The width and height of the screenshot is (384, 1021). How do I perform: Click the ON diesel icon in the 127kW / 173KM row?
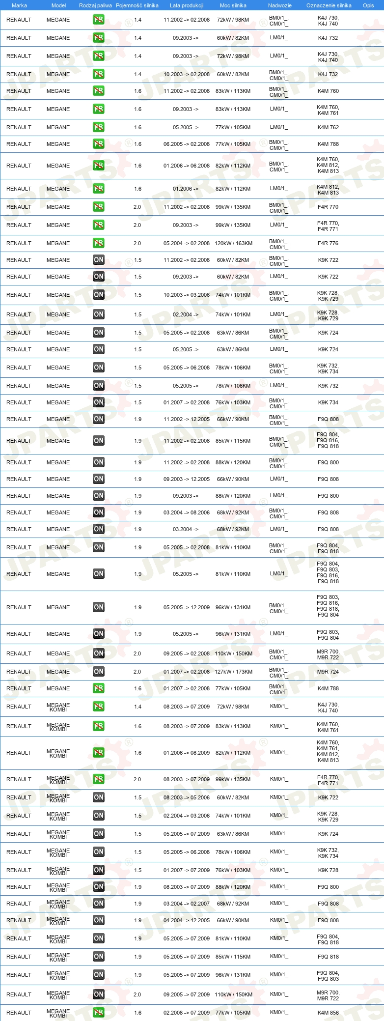98,672
